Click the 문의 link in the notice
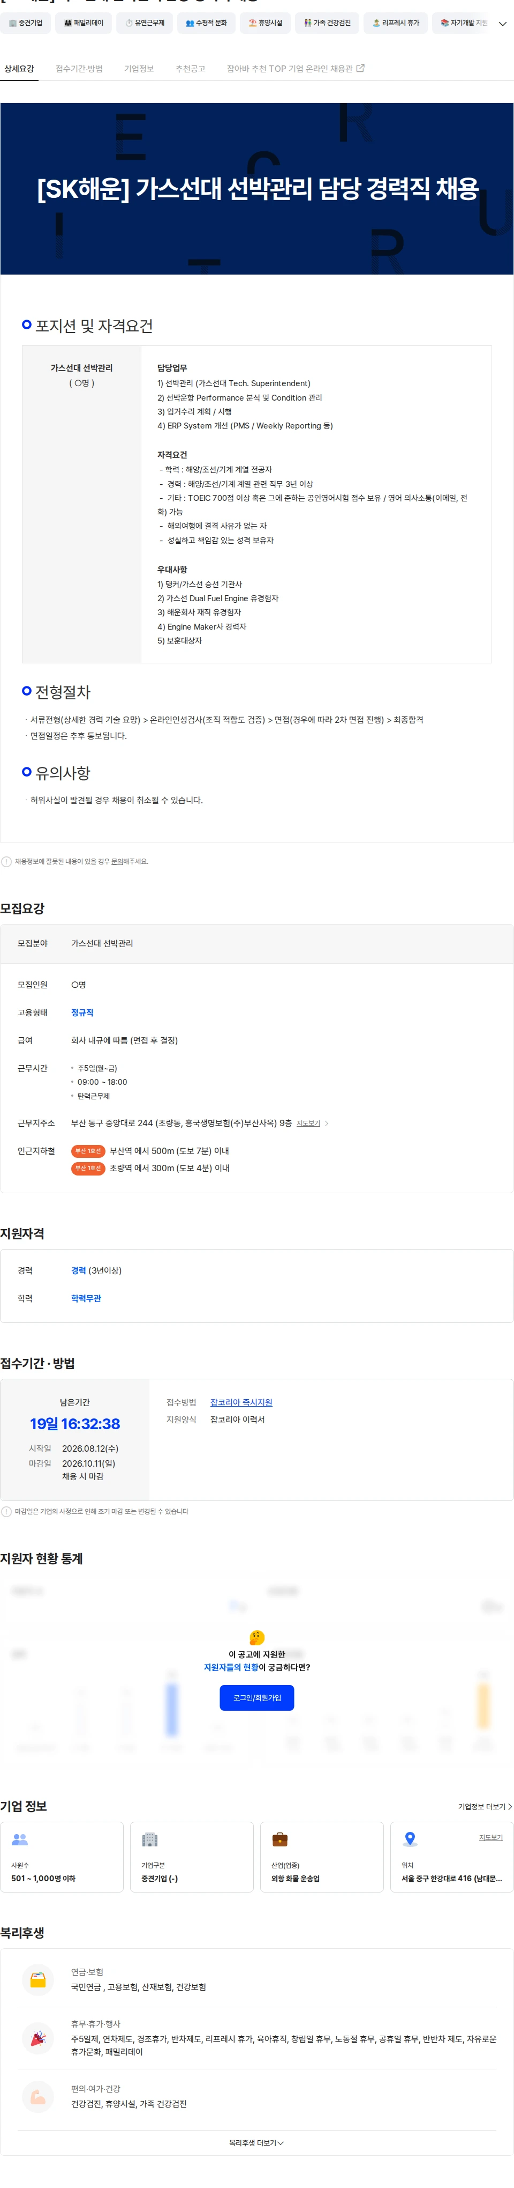 [117, 861]
